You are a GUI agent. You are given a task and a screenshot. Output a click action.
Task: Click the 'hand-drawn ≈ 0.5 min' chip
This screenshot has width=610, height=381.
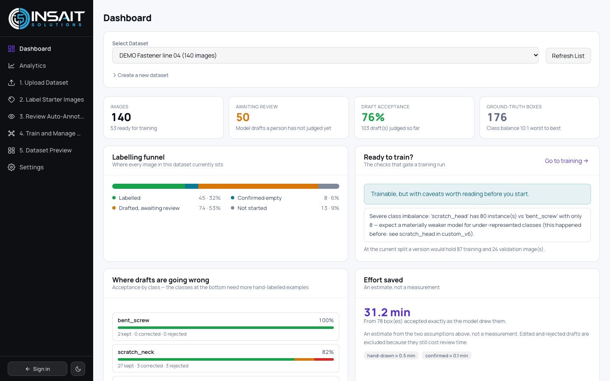pyautogui.click(x=391, y=356)
